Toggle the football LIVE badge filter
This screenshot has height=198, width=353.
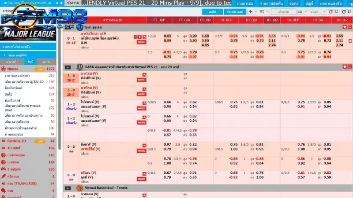[x=40, y=69]
